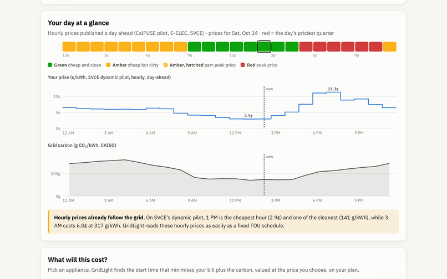447x279 pixels.
Task: Select the 8 PM red hour block
Action: click(348, 46)
